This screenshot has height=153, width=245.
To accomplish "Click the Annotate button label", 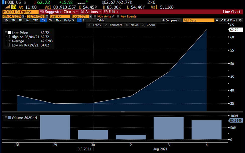I will point(116,25).
